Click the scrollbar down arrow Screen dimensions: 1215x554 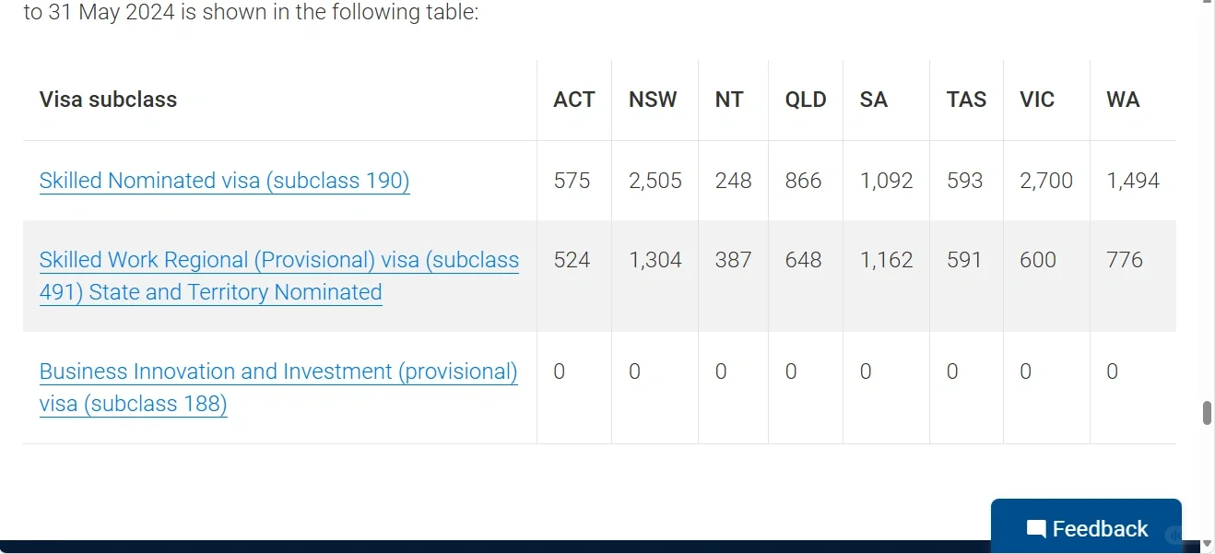point(1207,545)
